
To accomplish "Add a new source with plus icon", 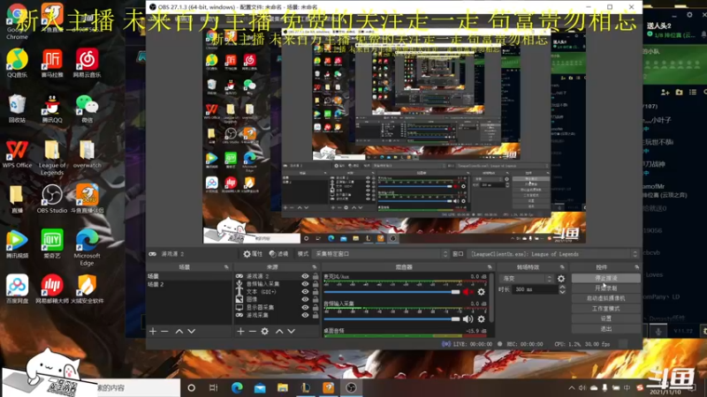I will click(x=240, y=332).
